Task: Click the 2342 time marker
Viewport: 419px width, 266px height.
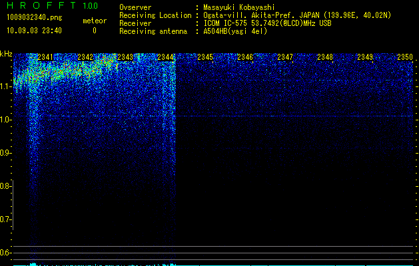Action: pyautogui.click(x=85, y=57)
